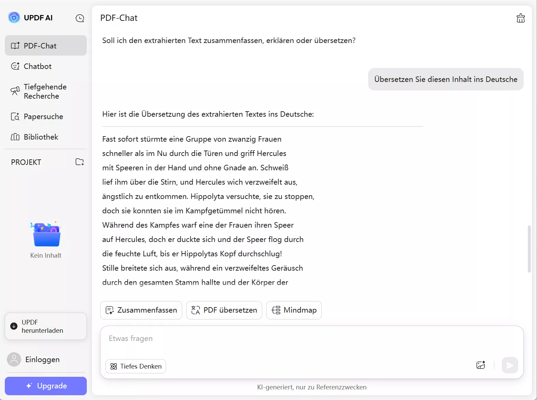Image resolution: width=537 pixels, height=400 pixels.
Task: Click the question 'Soll ich den extrahierten Text zusammenfassen'
Action: [229, 40]
